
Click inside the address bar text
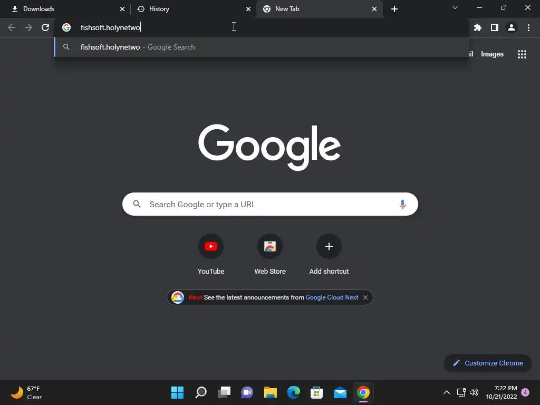pos(110,27)
